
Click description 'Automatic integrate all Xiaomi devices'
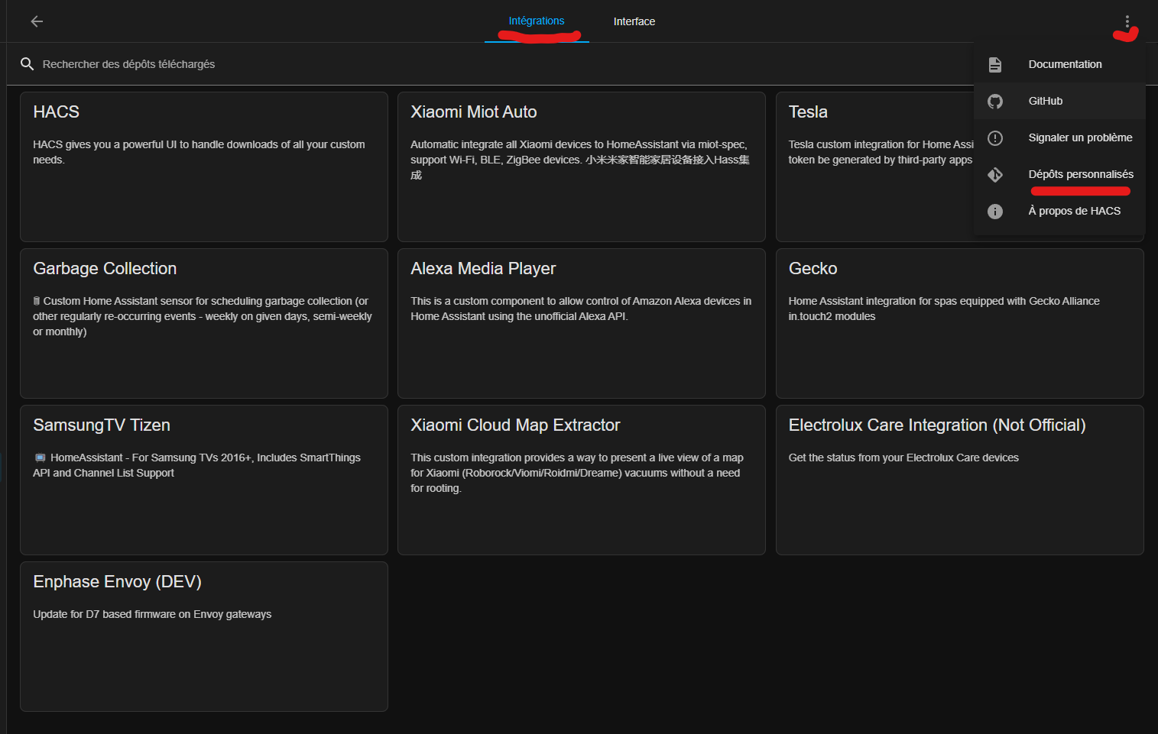pyautogui.click(x=580, y=160)
